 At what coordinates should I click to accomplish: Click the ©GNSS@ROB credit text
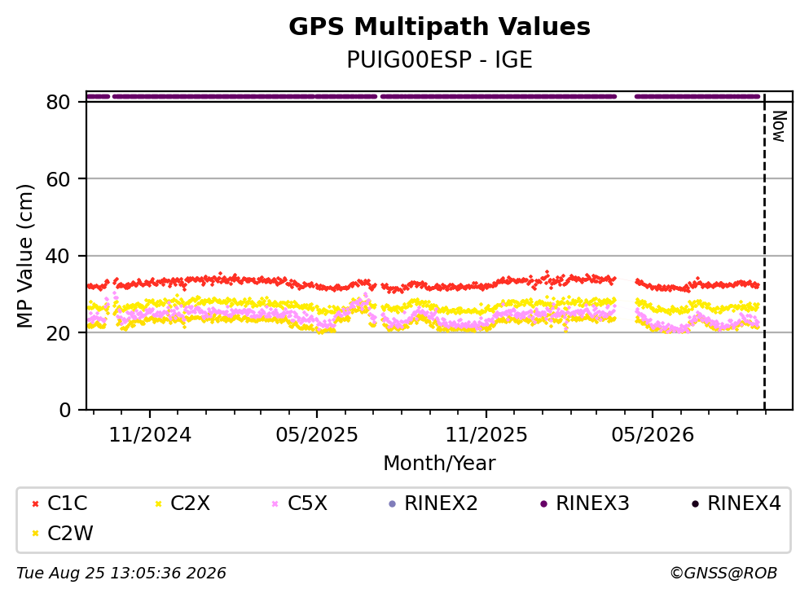723,574
